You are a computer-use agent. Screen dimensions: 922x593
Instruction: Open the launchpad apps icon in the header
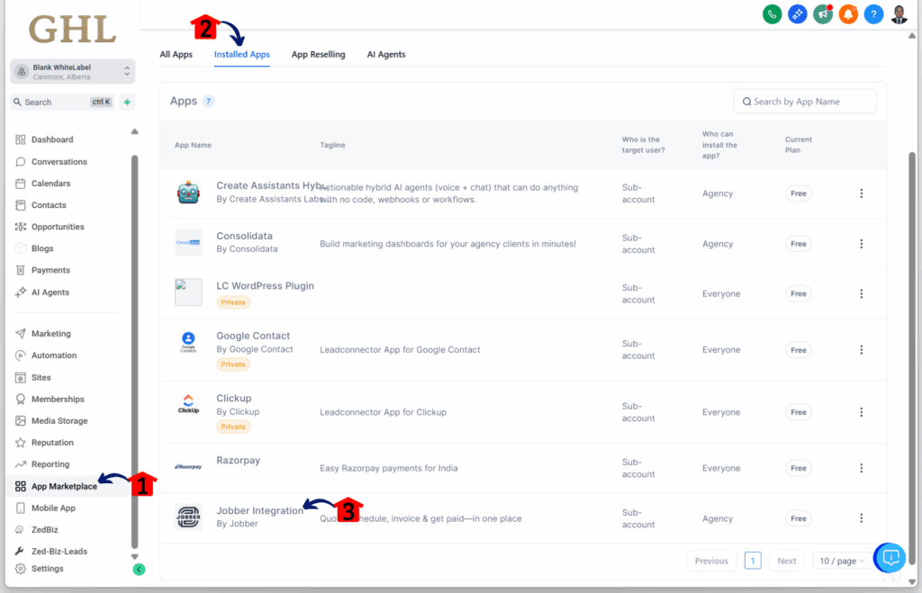[x=797, y=14]
